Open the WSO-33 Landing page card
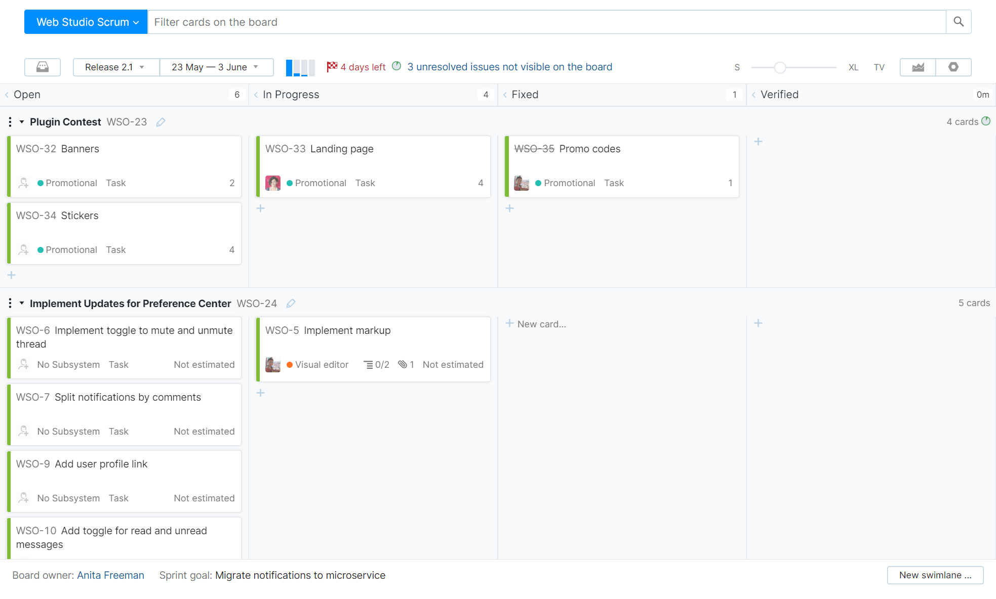Screen dimensions: 996x599 click(x=341, y=149)
